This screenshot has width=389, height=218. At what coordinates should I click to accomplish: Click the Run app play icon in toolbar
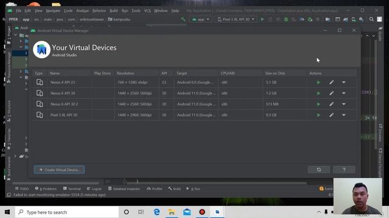(x=262, y=19)
